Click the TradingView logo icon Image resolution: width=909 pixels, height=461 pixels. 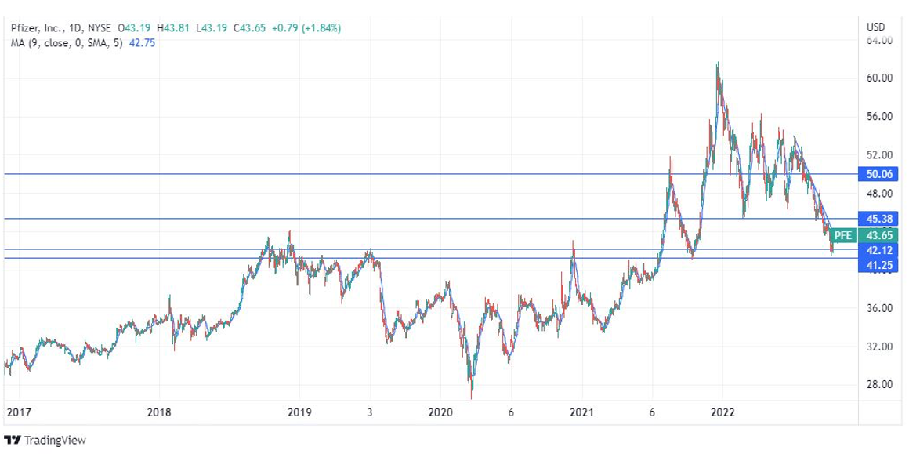[x=13, y=440]
